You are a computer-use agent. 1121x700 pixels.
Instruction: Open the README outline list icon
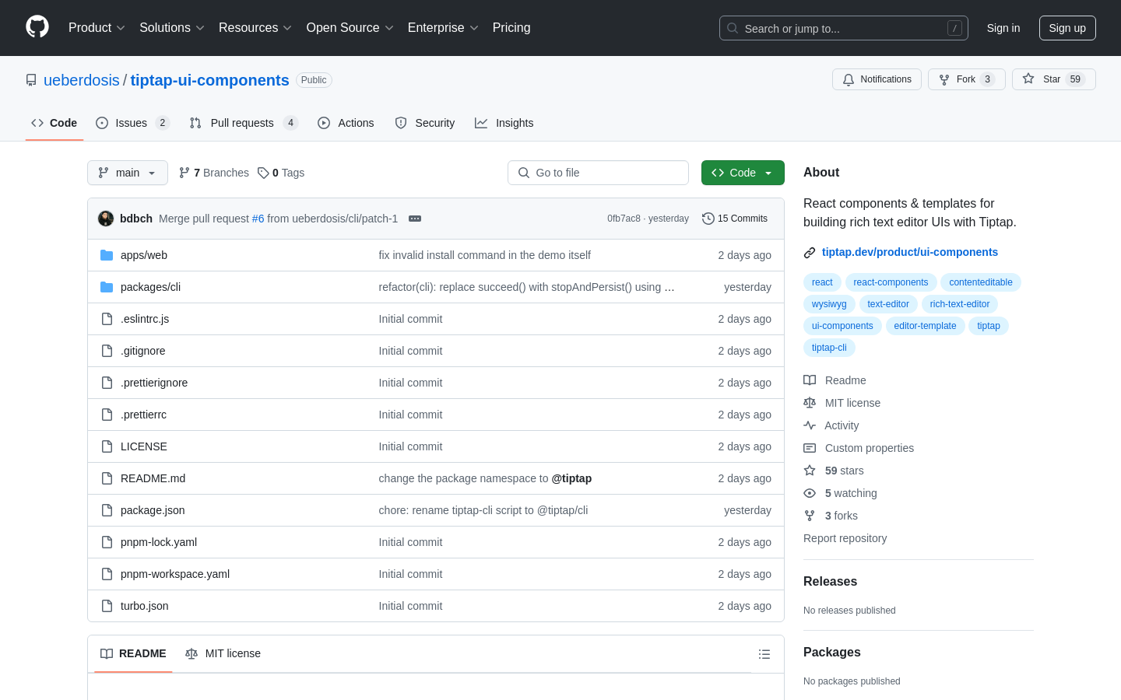pyautogui.click(x=764, y=654)
